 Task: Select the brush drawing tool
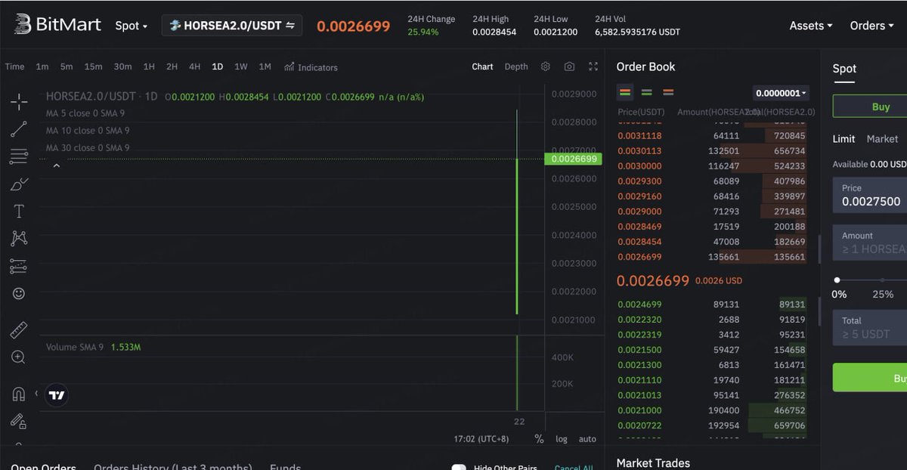19,184
